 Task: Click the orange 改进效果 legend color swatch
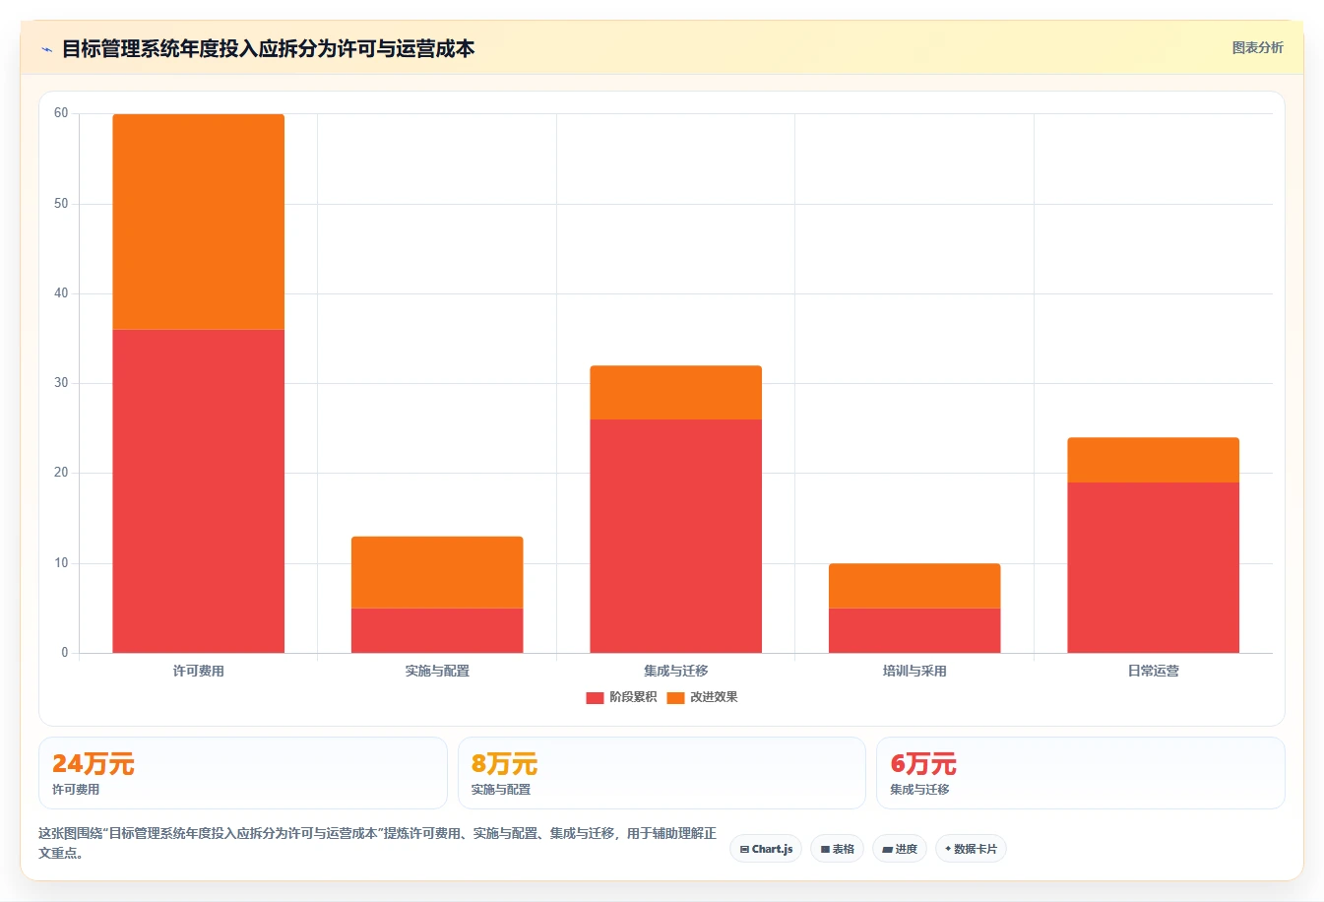tap(675, 697)
